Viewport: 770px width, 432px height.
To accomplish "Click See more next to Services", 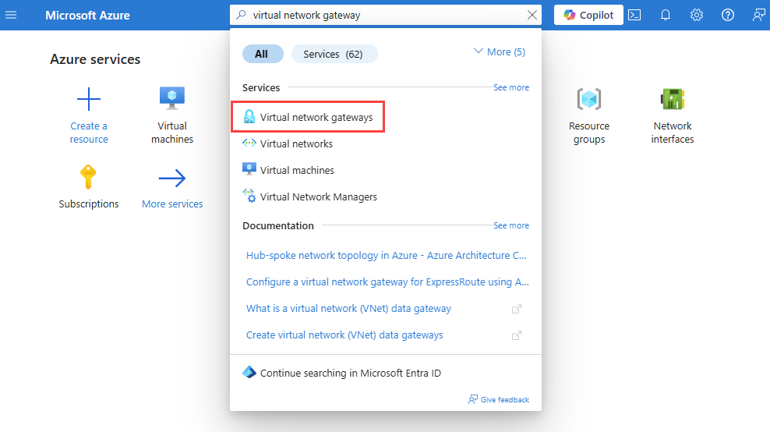I will [511, 87].
